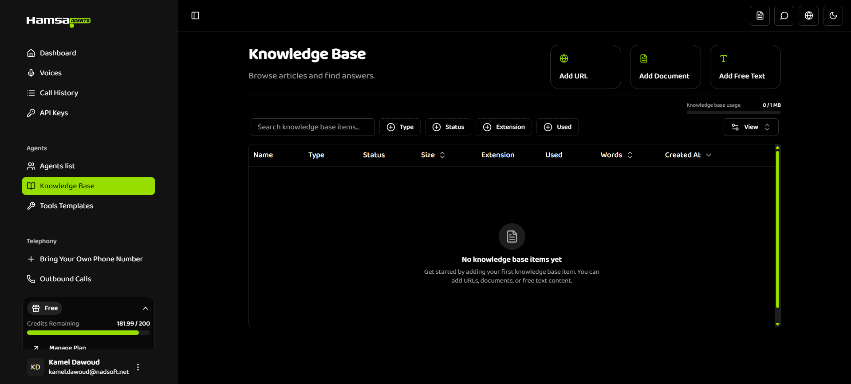Click the Hamsa Agents logo
The image size is (851, 384).
[x=59, y=21]
